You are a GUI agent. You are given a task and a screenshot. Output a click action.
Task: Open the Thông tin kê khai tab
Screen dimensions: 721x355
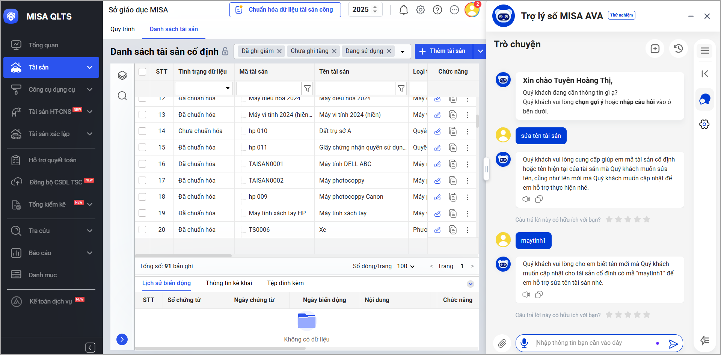(x=229, y=283)
